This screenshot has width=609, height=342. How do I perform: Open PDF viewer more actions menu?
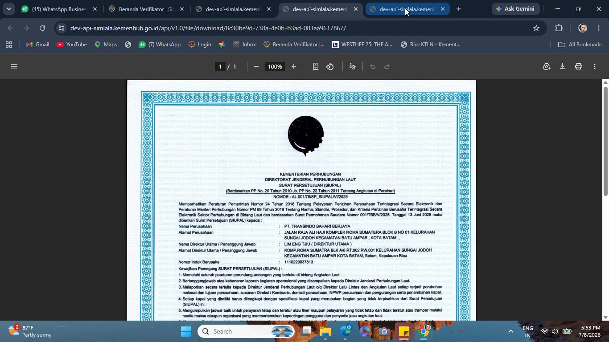[595, 66]
